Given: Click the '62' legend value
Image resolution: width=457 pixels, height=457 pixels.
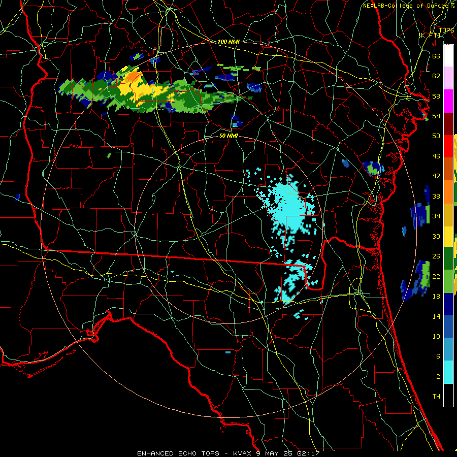Looking at the screenshot, I should [x=436, y=76].
